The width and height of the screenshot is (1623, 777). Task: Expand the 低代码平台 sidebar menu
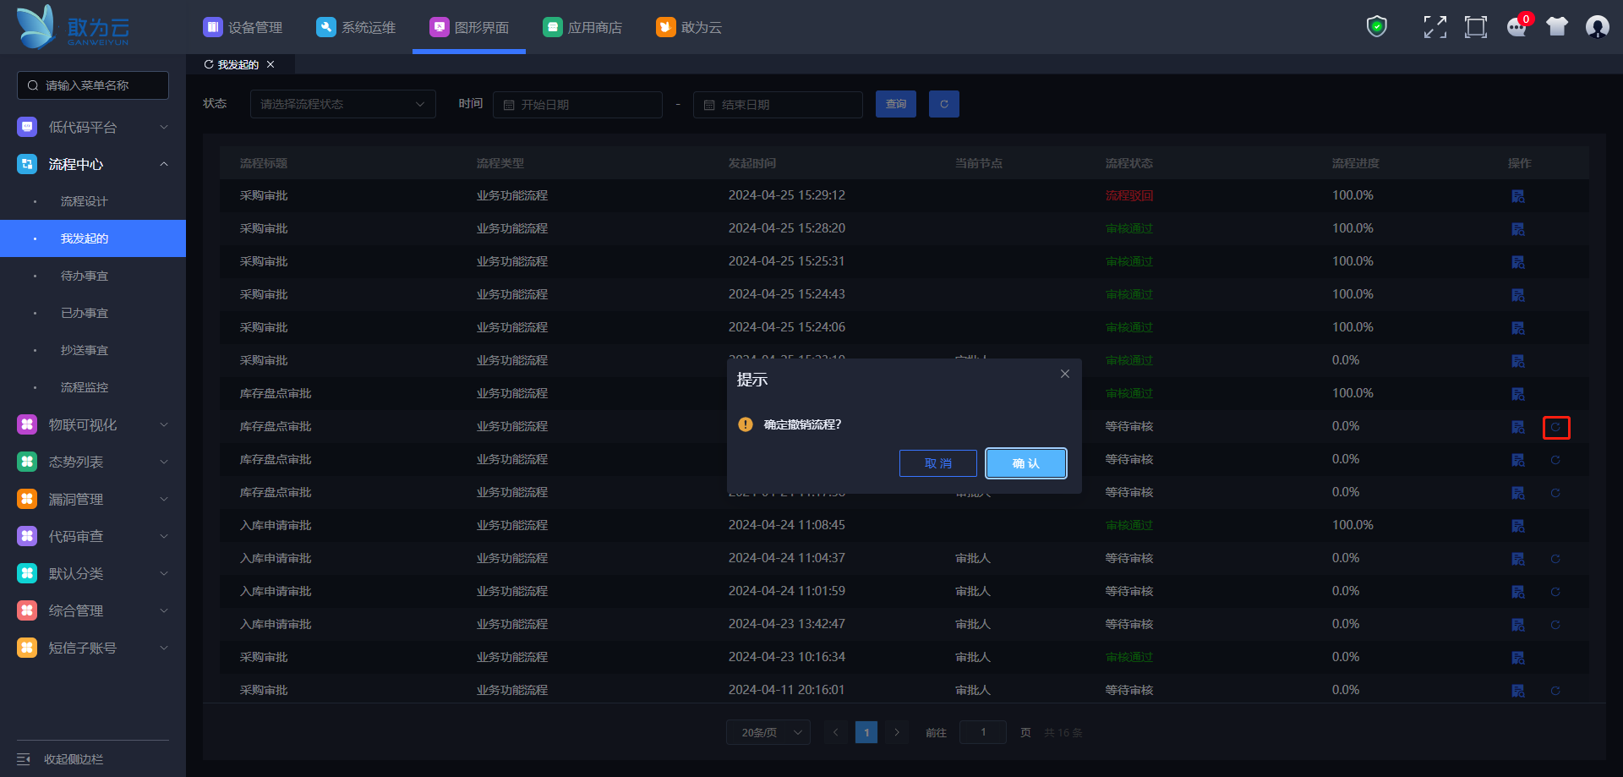[x=93, y=127]
